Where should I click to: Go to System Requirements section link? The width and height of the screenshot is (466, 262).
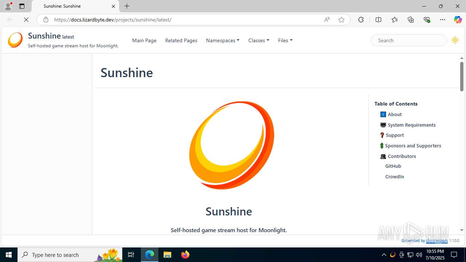coord(412,125)
